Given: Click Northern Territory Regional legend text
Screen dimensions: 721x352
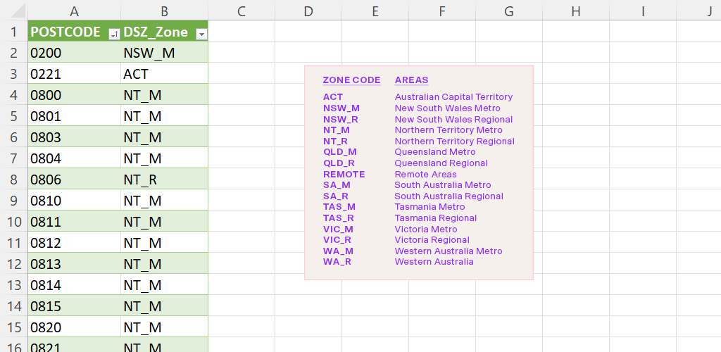Looking at the screenshot, I should tap(454, 141).
